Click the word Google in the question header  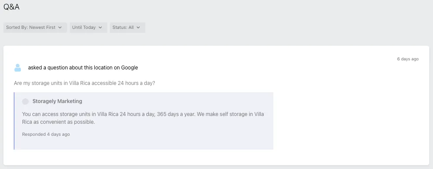(129, 68)
